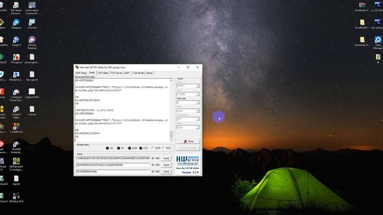This screenshot has height=215, width=383.
Task: Switch to the Test Mode tab
Action: click(138, 73)
